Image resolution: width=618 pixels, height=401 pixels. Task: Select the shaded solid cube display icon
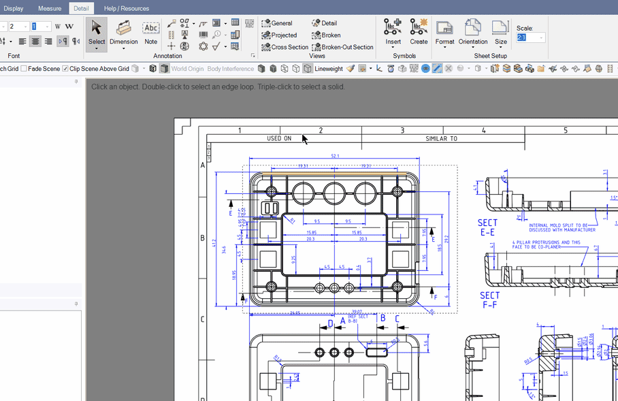pos(261,69)
